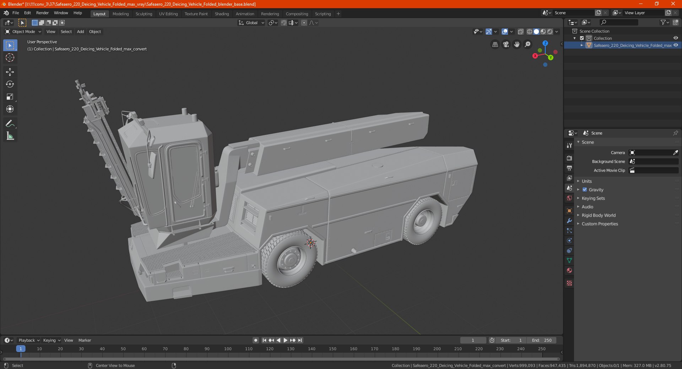Image resolution: width=682 pixels, height=369 pixels.
Task: Expand the Custom Properties panel
Action: [x=600, y=224]
